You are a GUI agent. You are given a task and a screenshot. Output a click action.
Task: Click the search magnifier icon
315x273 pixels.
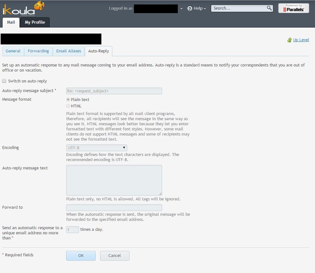click(269, 8)
